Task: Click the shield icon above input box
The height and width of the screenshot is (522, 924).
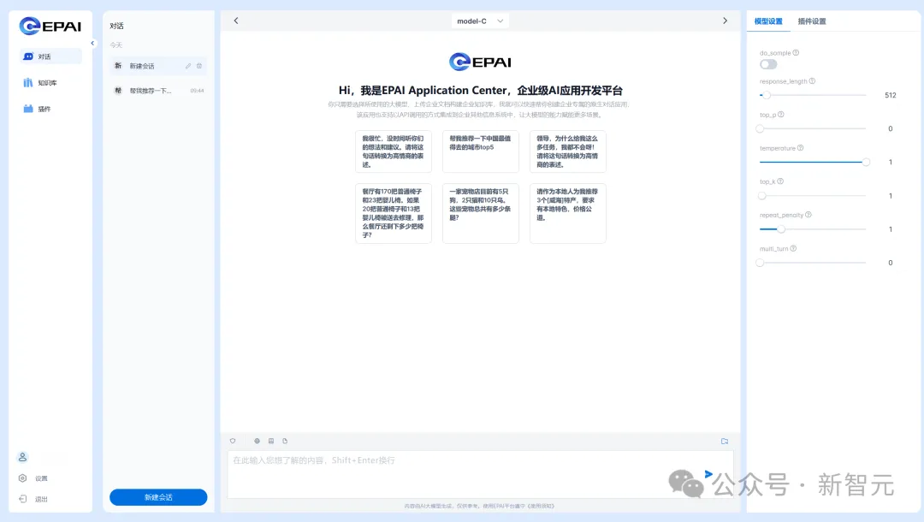Action: (233, 441)
